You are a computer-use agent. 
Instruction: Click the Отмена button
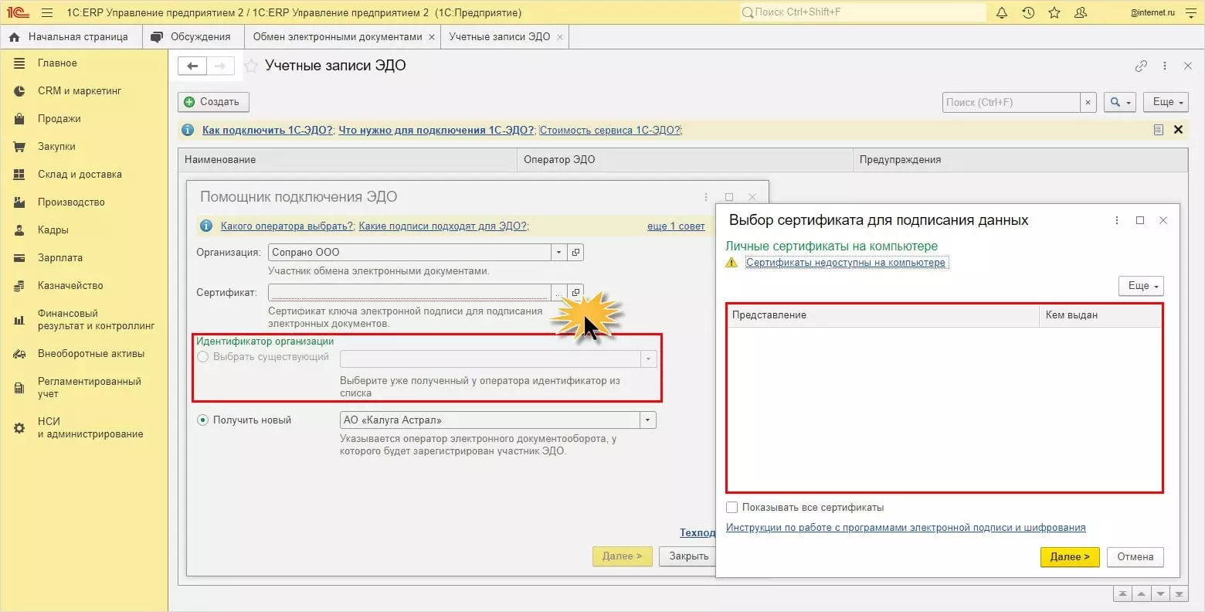pos(1135,556)
